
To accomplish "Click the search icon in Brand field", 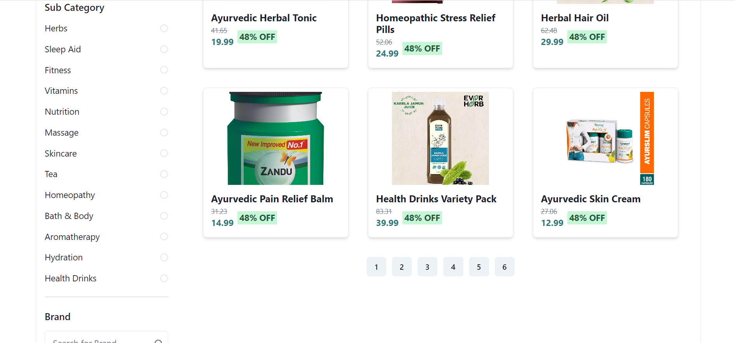I will (x=158, y=341).
